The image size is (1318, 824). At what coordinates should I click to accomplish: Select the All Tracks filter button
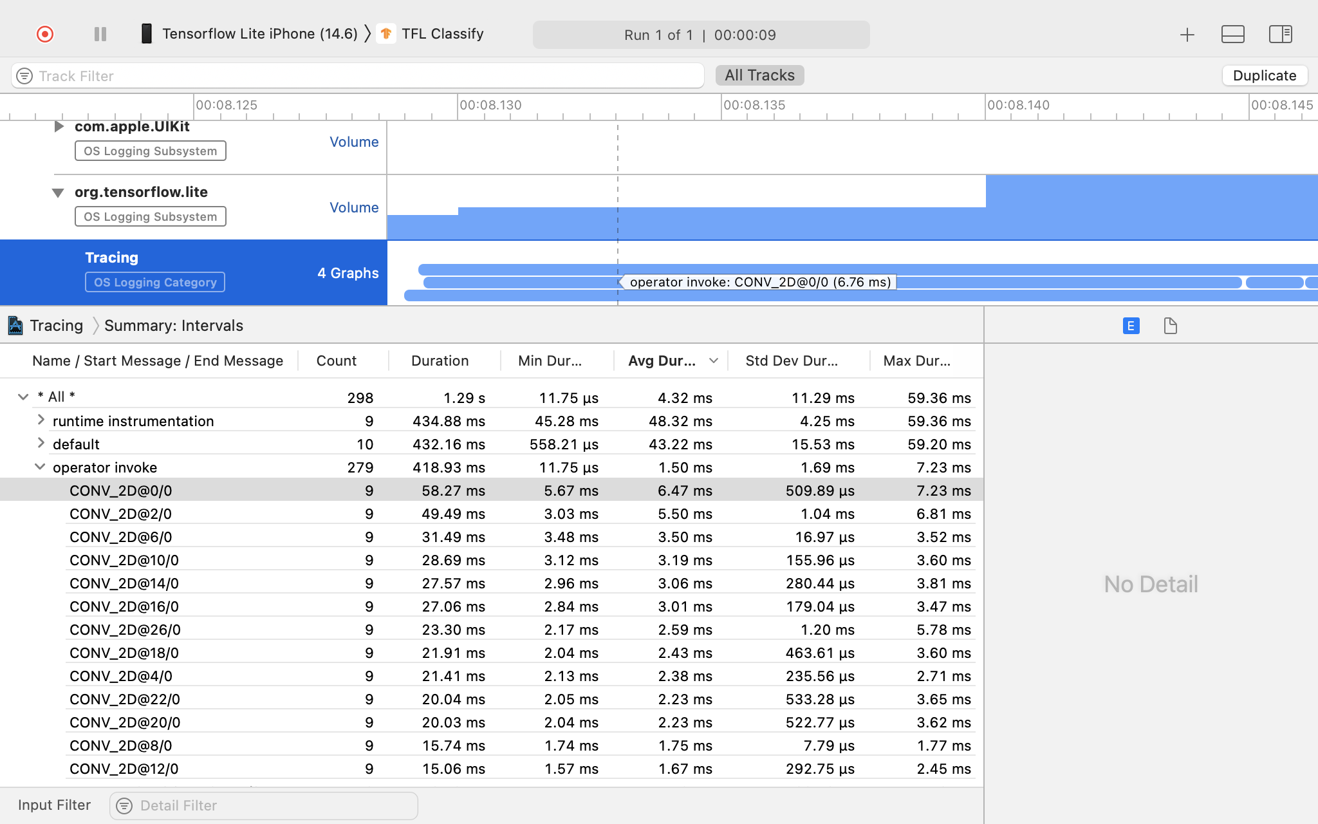[x=759, y=74]
